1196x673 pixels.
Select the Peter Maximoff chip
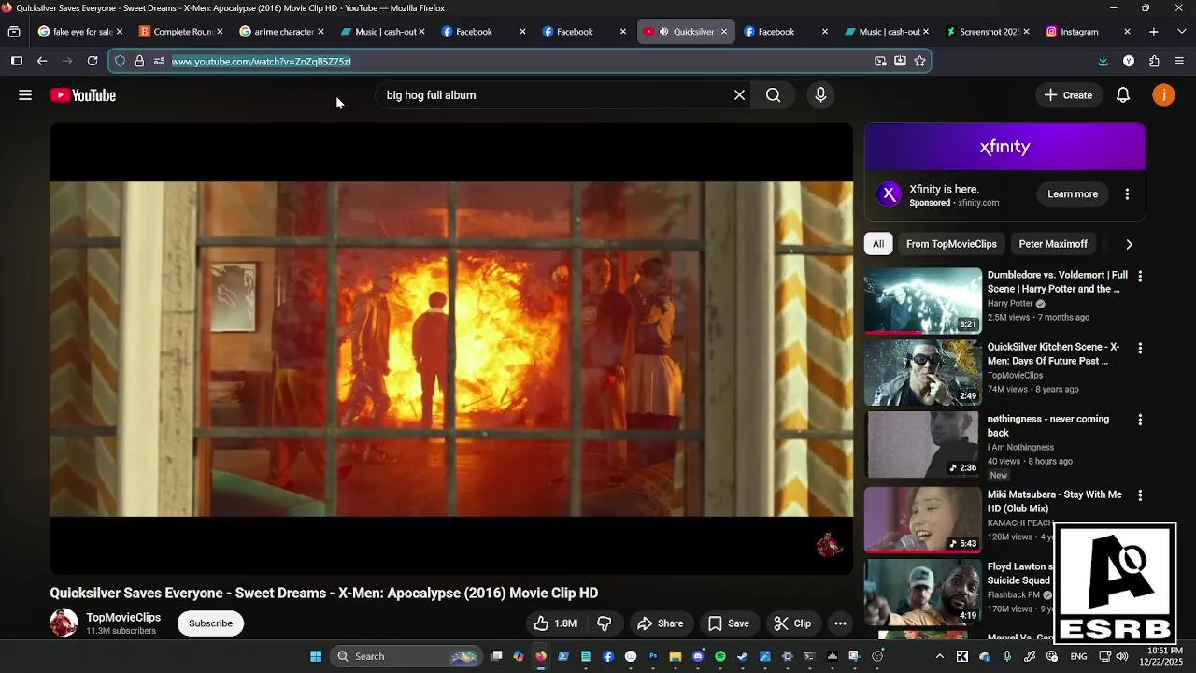(1053, 244)
